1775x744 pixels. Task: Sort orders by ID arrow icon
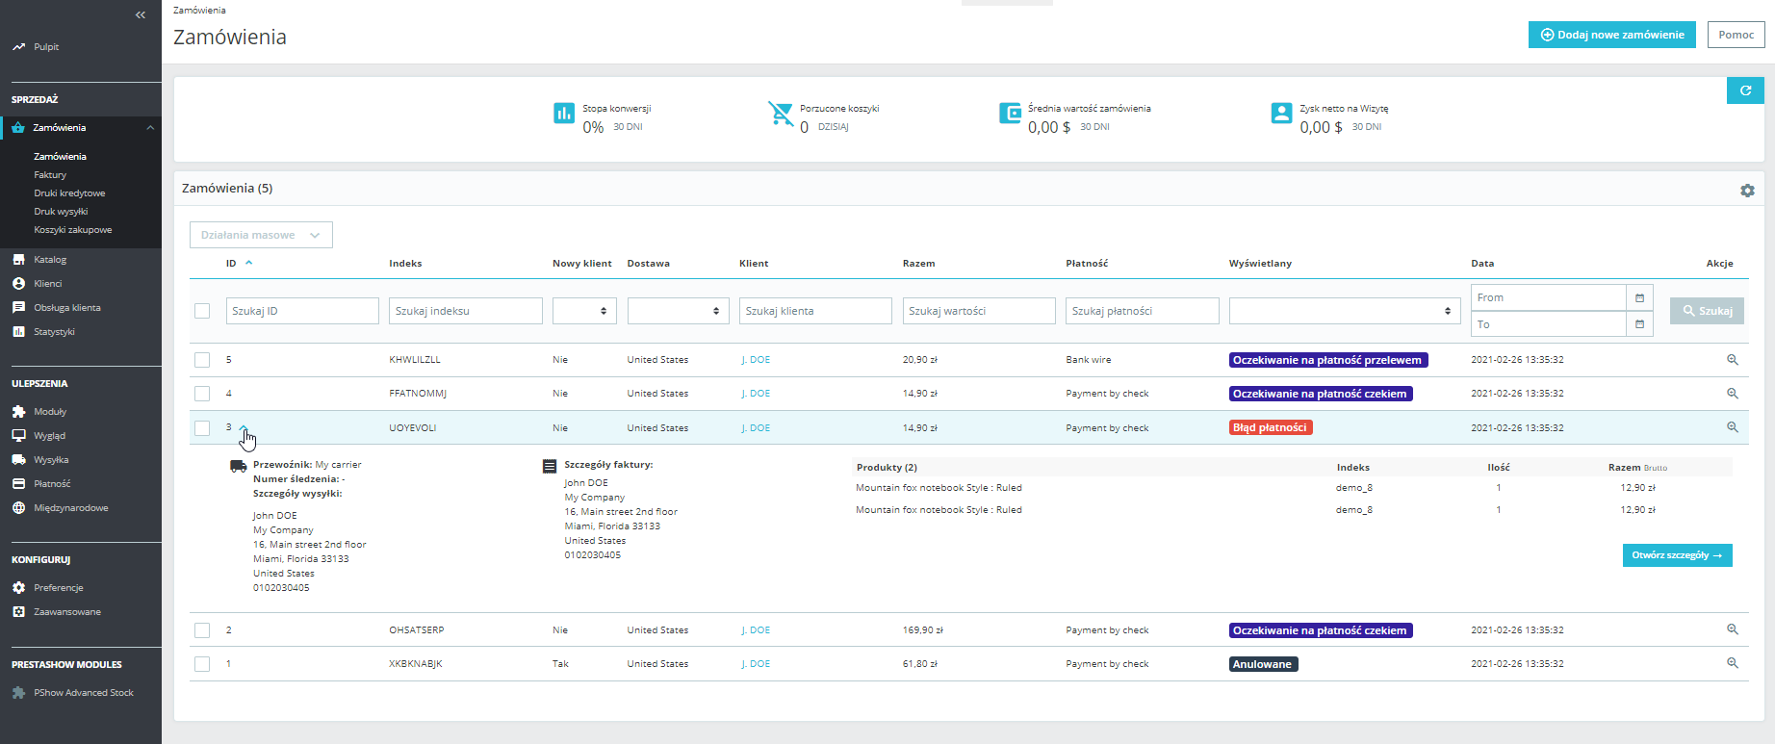[x=248, y=263]
